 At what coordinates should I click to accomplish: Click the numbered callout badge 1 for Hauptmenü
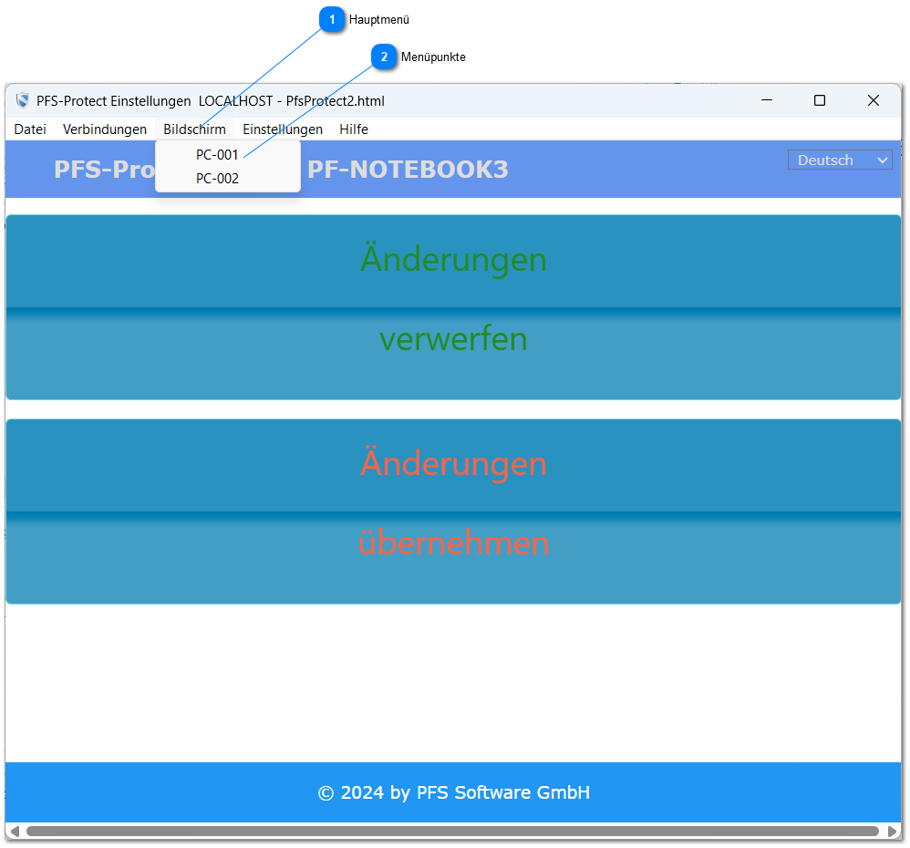pos(332,19)
